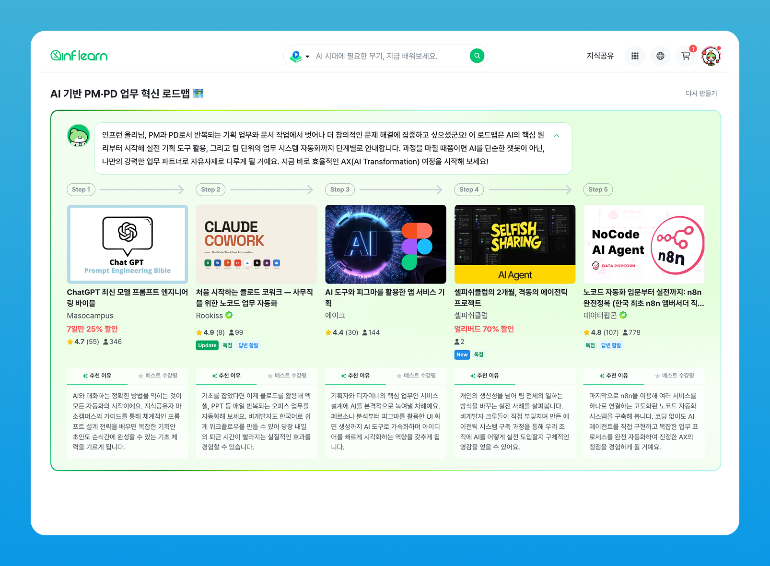Open 셀피쉬클럽의 2개월 에이전틱 프로젝트 title
The width and height of the screenshot is (770, 566).
(511, 297)
